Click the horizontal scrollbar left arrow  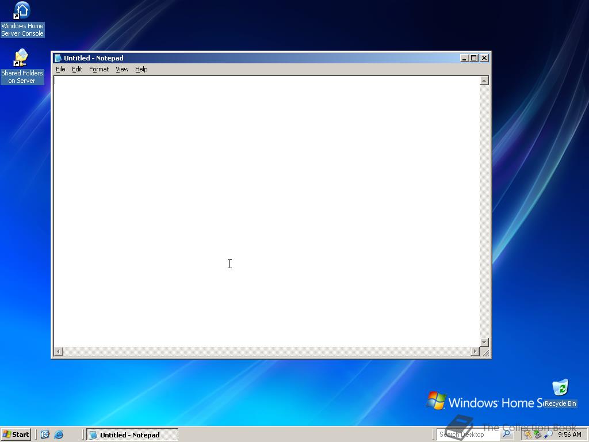pyautogui.click(x=58, y=352)
